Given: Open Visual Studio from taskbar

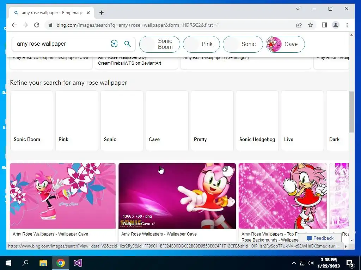Looking at the screenshot, I should click(78, 263).
